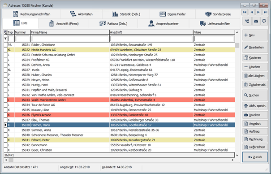Switch to the Sonderpreise tab
This screenshot has height=174, width=271.
pyautogui.click(x=218, y=14)
